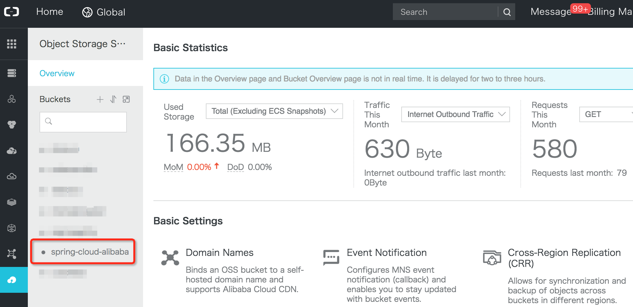This screenshot has width=633, height=307.
Task: Open the Event Notification setting
Action: 387,253
